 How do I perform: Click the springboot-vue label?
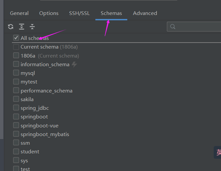40,126
